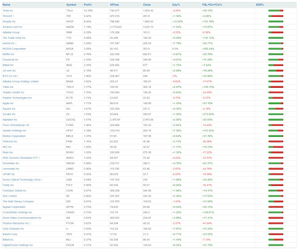Select the symbol cell "BILI"
The width and height of the screenshot is (299, 249).
[69, 240]
